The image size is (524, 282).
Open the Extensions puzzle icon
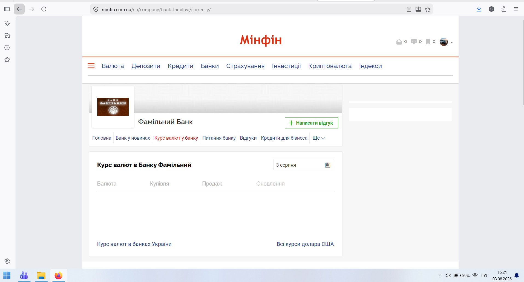pyautogui.click(x=504, y=9)
